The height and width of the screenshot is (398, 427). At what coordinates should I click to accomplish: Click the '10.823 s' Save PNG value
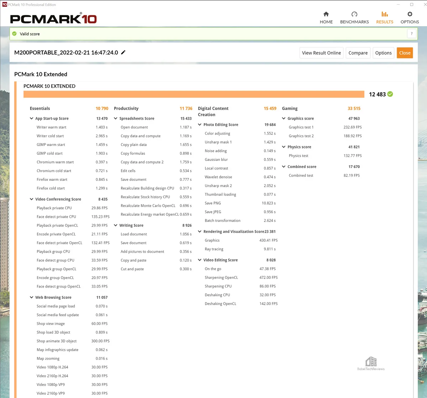[x=269, y=203]
